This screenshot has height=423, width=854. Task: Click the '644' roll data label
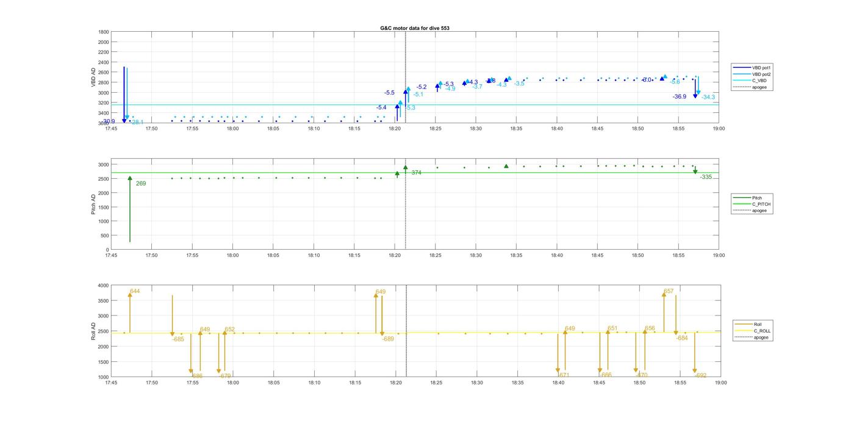tap(135, 291)
